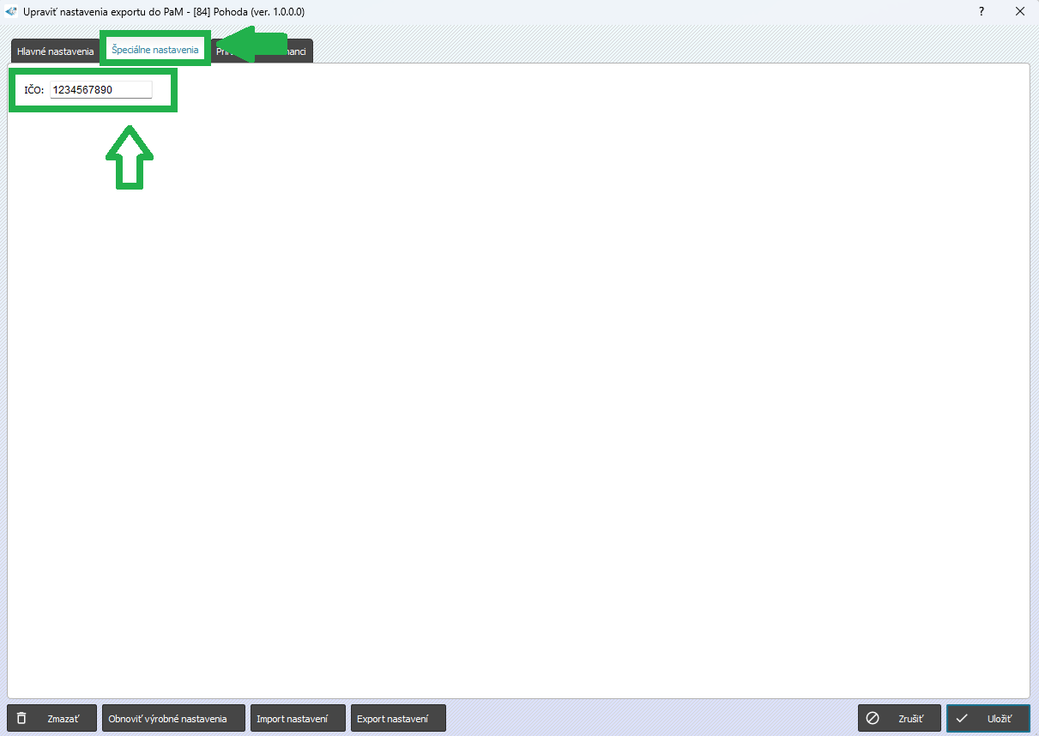
Task: Click the IČO field label
Action: [34, 90]
